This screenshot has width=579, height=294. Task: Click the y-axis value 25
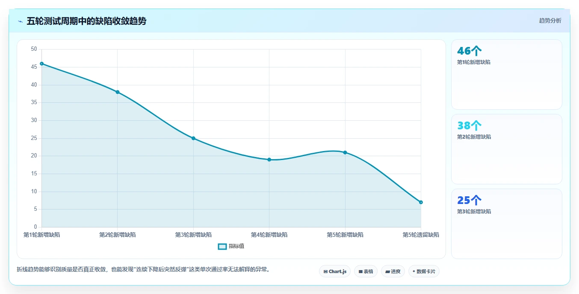34,138
